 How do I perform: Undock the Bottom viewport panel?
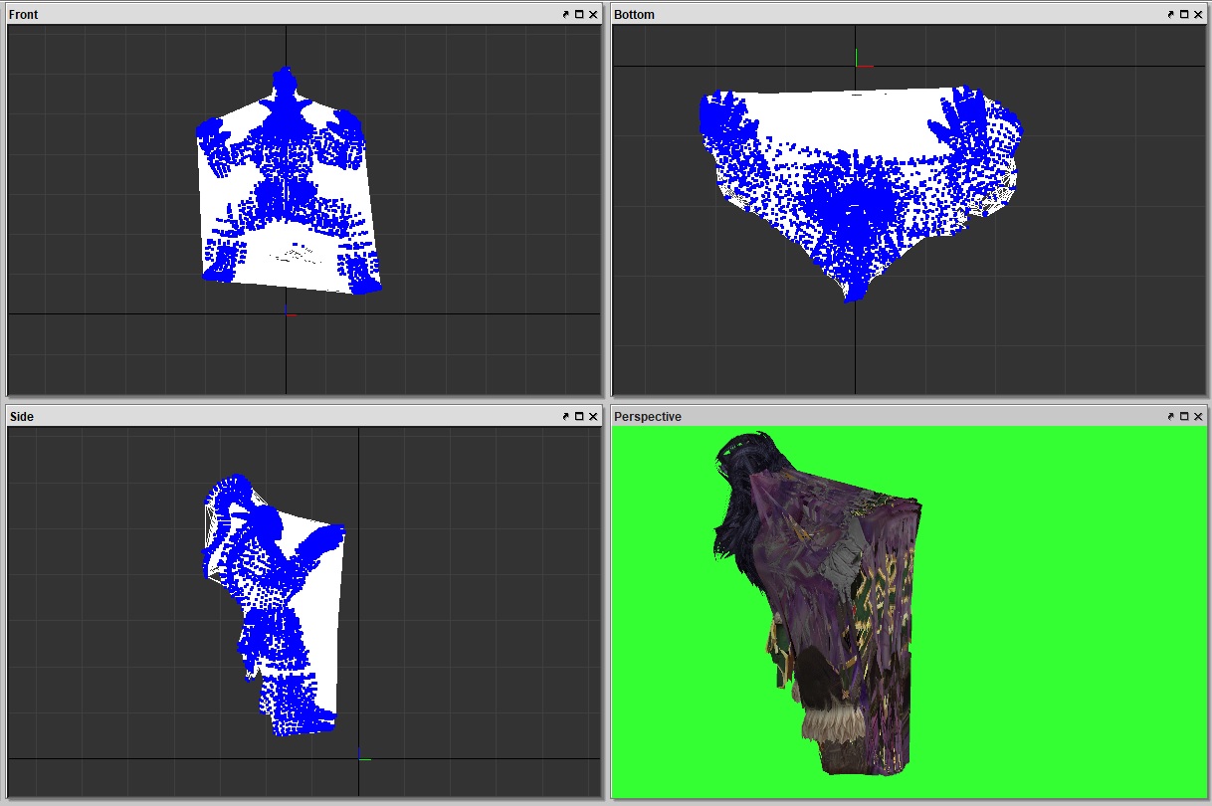tap(1171, 15)
